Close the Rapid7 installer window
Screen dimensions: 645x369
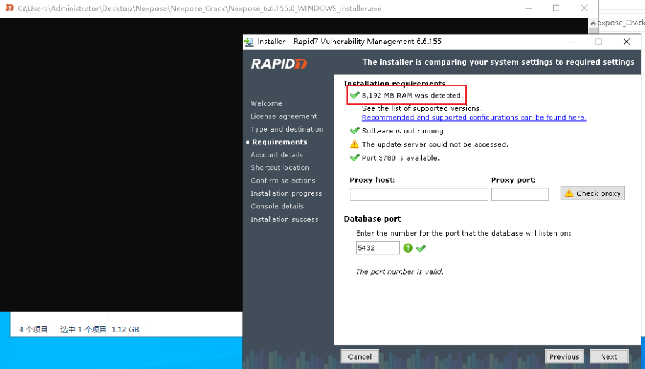pos(627,42)
